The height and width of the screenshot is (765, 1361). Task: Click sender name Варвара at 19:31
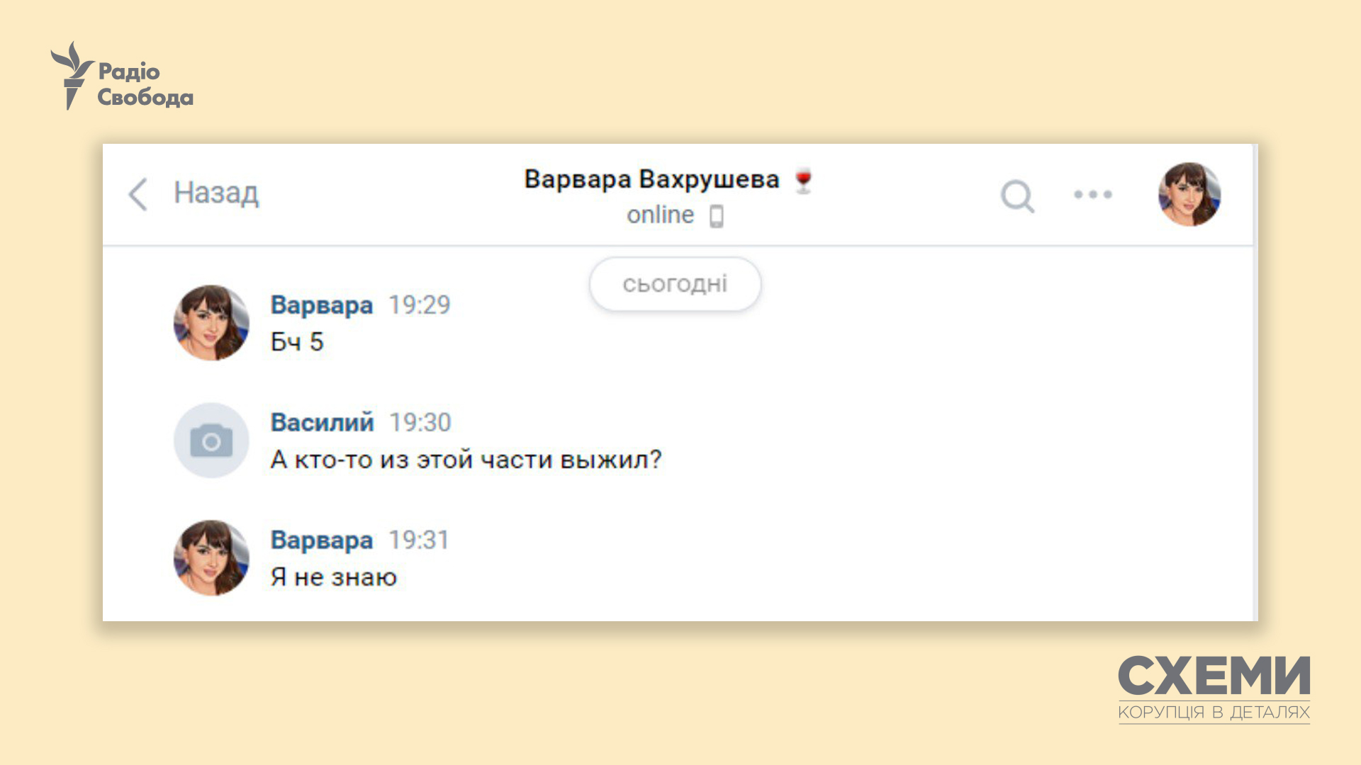tap(321, 540)
